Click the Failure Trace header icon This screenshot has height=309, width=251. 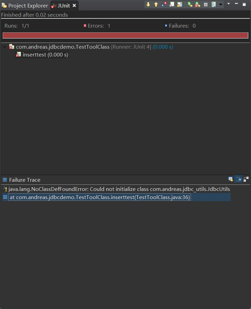coord(5,180)
